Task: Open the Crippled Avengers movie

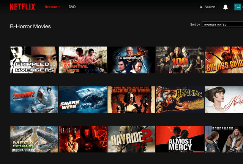Action: click(34, 60)
